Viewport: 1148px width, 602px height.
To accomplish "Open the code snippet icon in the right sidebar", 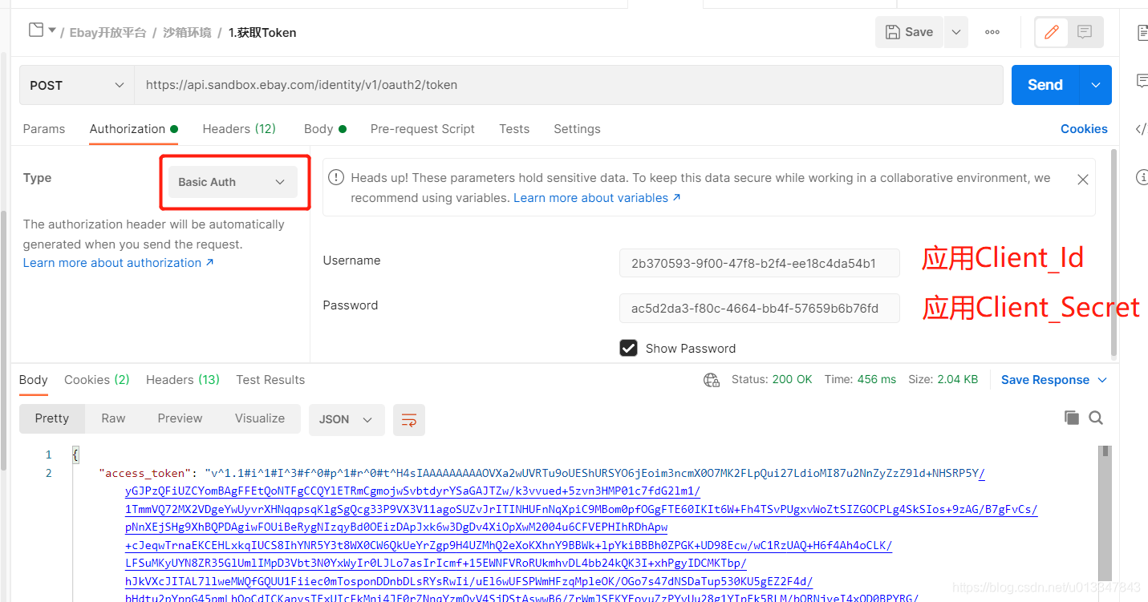I will [x=1142, y=129].
